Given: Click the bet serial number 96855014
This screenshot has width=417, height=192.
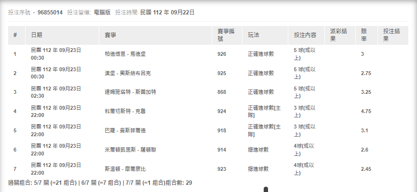Looking at the screenshot, I should click(50, 13).
